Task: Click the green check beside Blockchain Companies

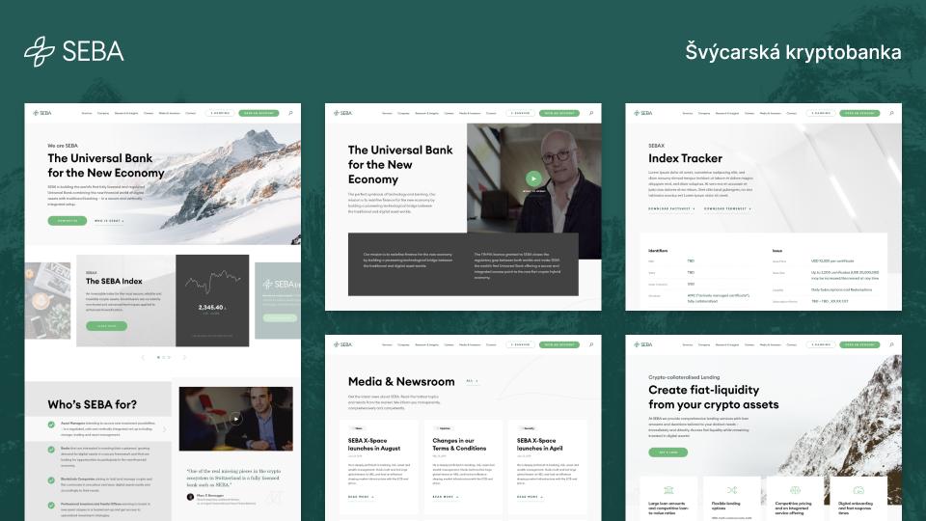Action: coord(51,480)
